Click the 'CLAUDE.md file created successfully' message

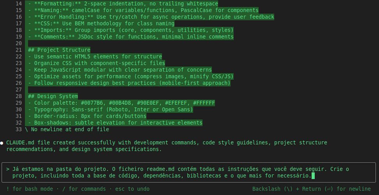pos(167,146)
